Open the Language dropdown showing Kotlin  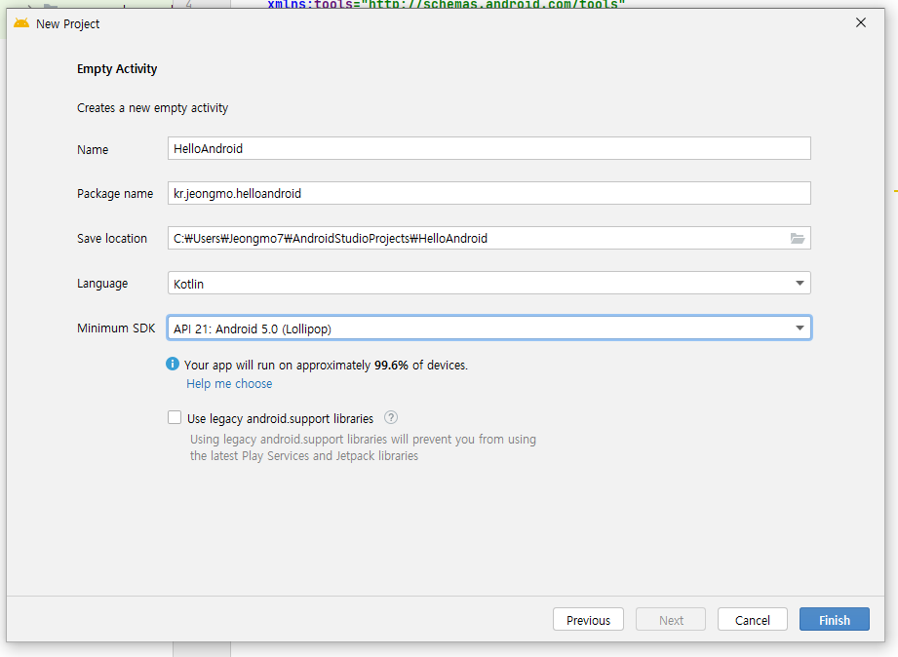pos(489,283)
